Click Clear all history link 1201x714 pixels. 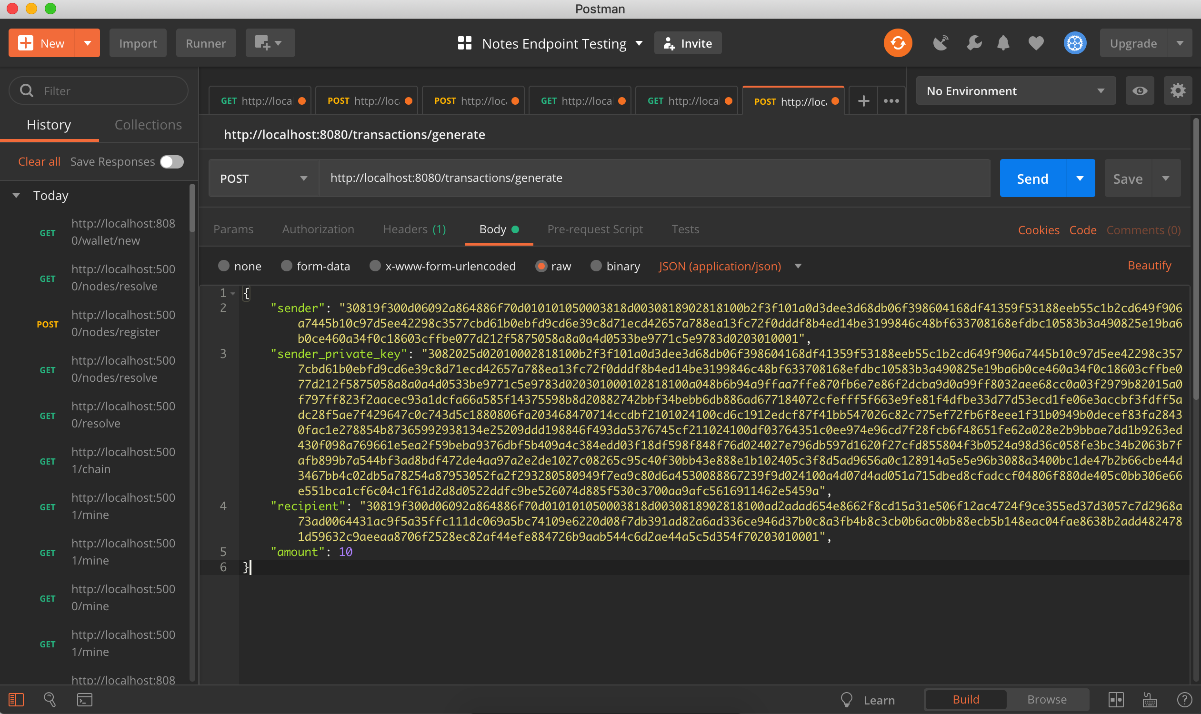[40, 162]
